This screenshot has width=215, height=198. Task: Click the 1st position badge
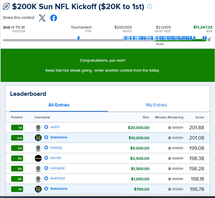coord(17,128)
